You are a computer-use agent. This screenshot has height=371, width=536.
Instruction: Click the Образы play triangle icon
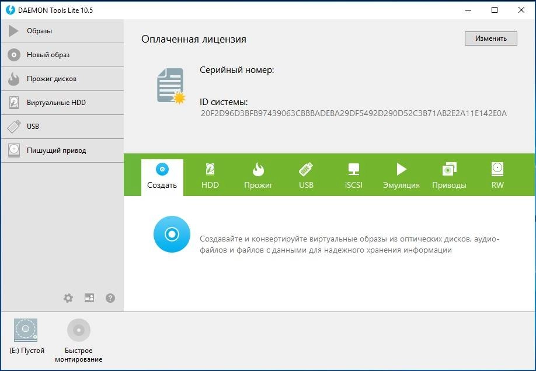coord(13,31)
